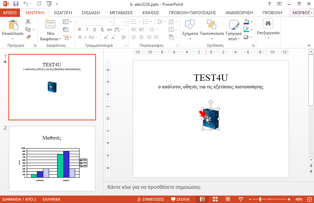Switch to the ΑΝΑΘΕΩΡΗΣΗ tab
Image resolution: width=314 pixels, height=203 pixels.
pos(239,13)
